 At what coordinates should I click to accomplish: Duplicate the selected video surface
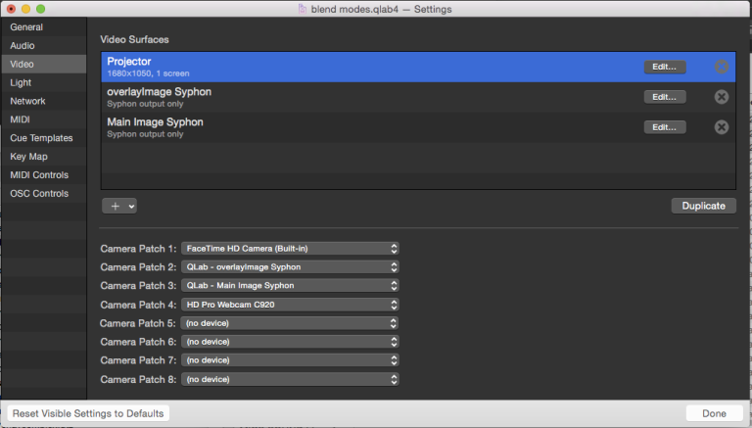[x=703, y=206]
